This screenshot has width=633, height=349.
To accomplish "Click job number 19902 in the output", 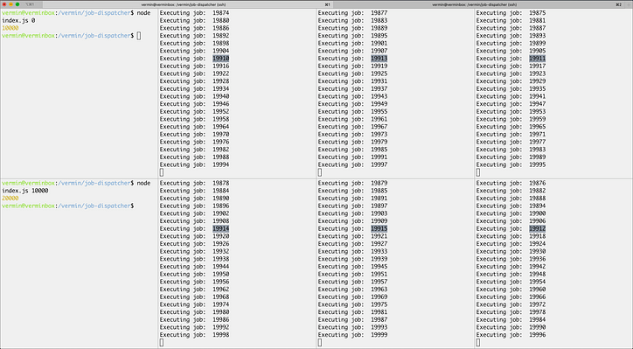I will click(221, 213).
